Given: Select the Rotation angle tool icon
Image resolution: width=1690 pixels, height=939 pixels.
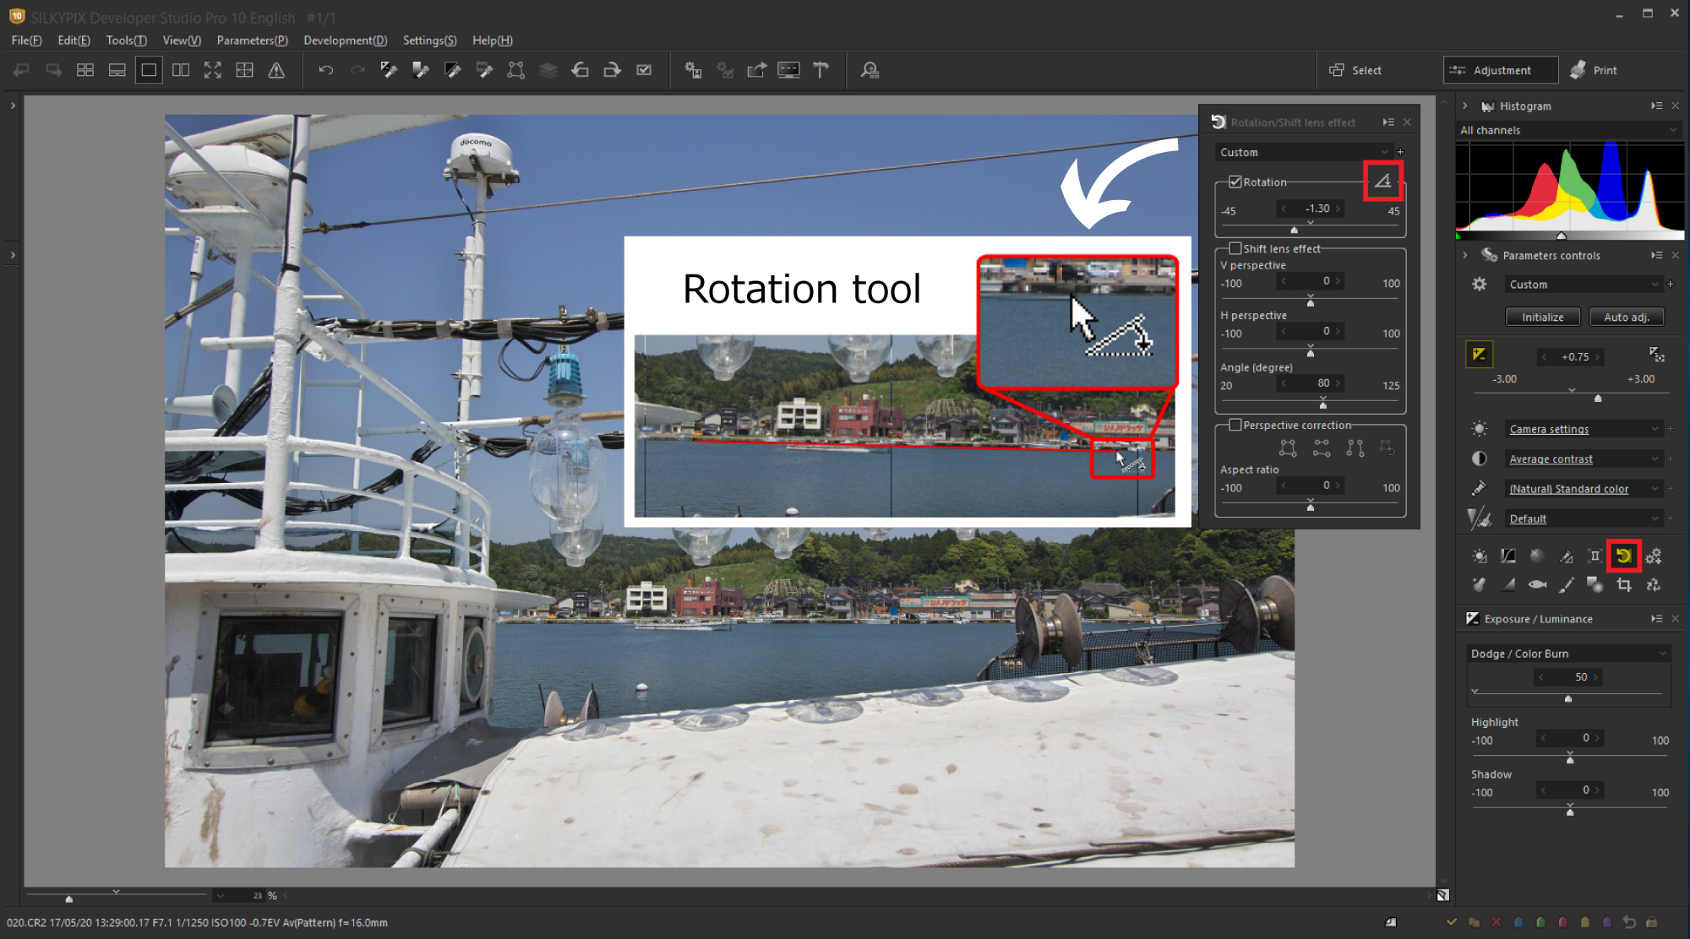Looking at the screenshot, I should [x=1385, y=181].
